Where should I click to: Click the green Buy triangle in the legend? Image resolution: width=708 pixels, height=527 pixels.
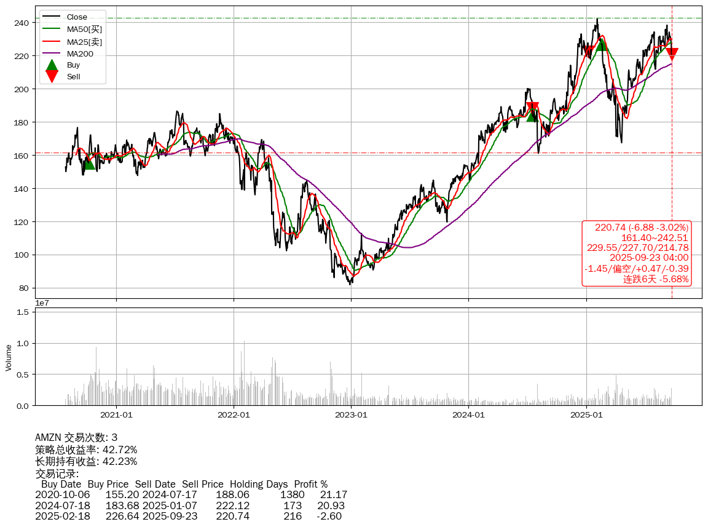52,65
